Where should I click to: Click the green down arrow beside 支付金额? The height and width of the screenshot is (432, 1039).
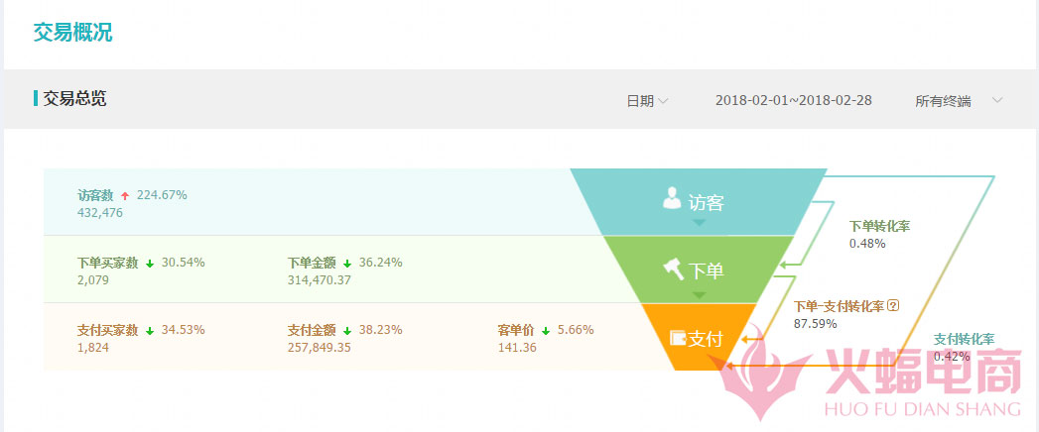pyautogui.click(x=347, y=330)
